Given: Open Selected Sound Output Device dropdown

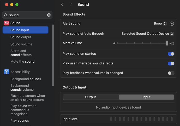Looking at the screenshot, I should (147, 34).
